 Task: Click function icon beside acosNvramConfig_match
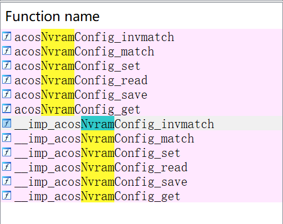click(7, 51)
